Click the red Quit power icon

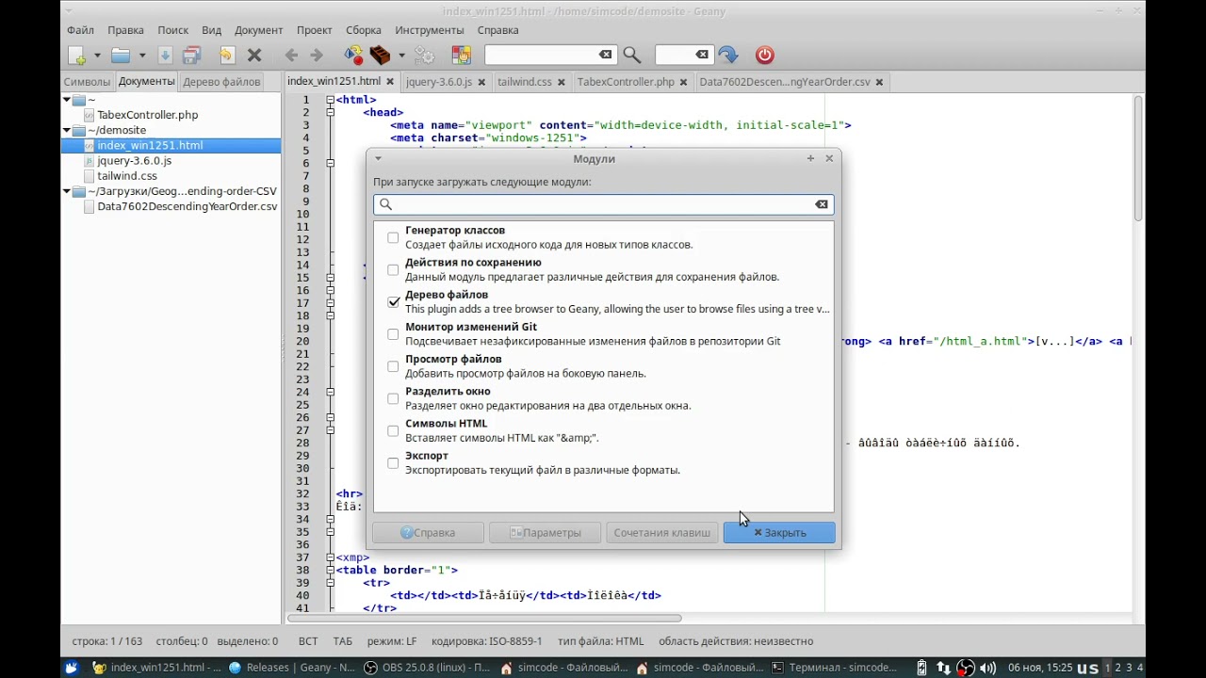click(x=764, y=56)
